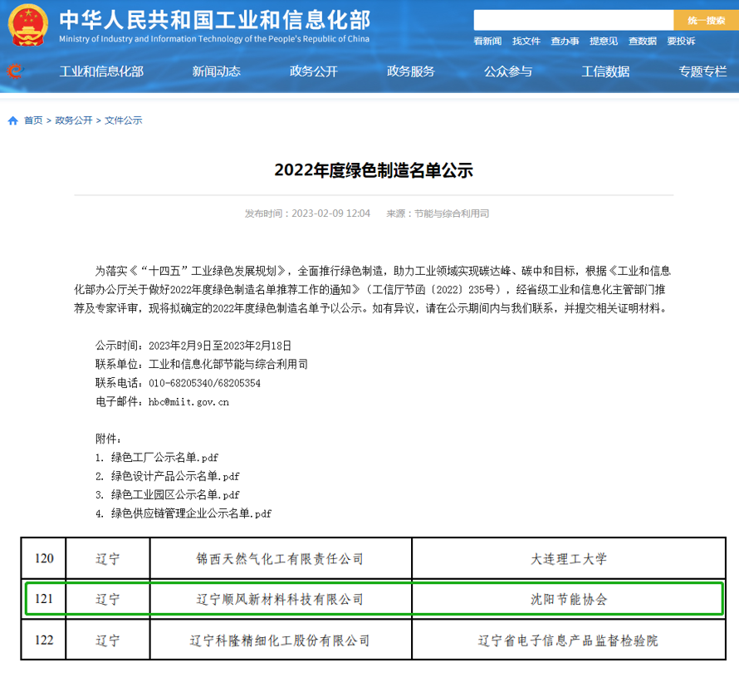Open attachment 绿色工厂公示名单.pdf

coord(164,458)
